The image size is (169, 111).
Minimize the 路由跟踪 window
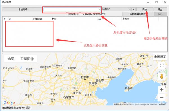(x=148, y=2)
